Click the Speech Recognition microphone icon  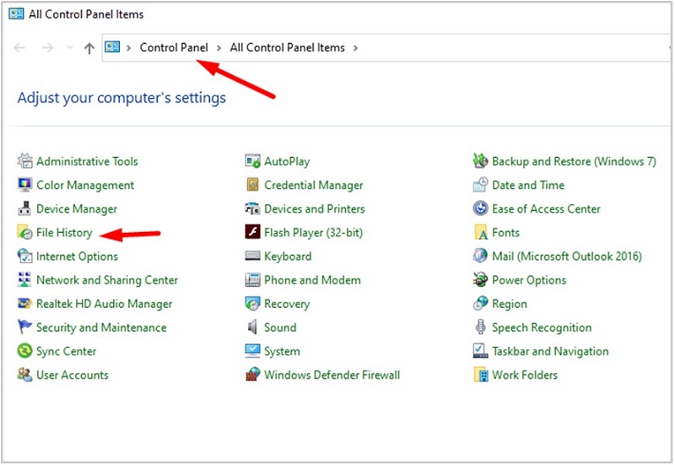tap(480, 327)
